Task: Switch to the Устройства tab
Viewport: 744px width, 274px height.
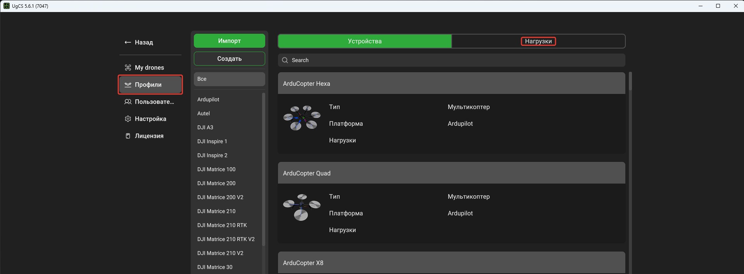Action: point(365,41)
